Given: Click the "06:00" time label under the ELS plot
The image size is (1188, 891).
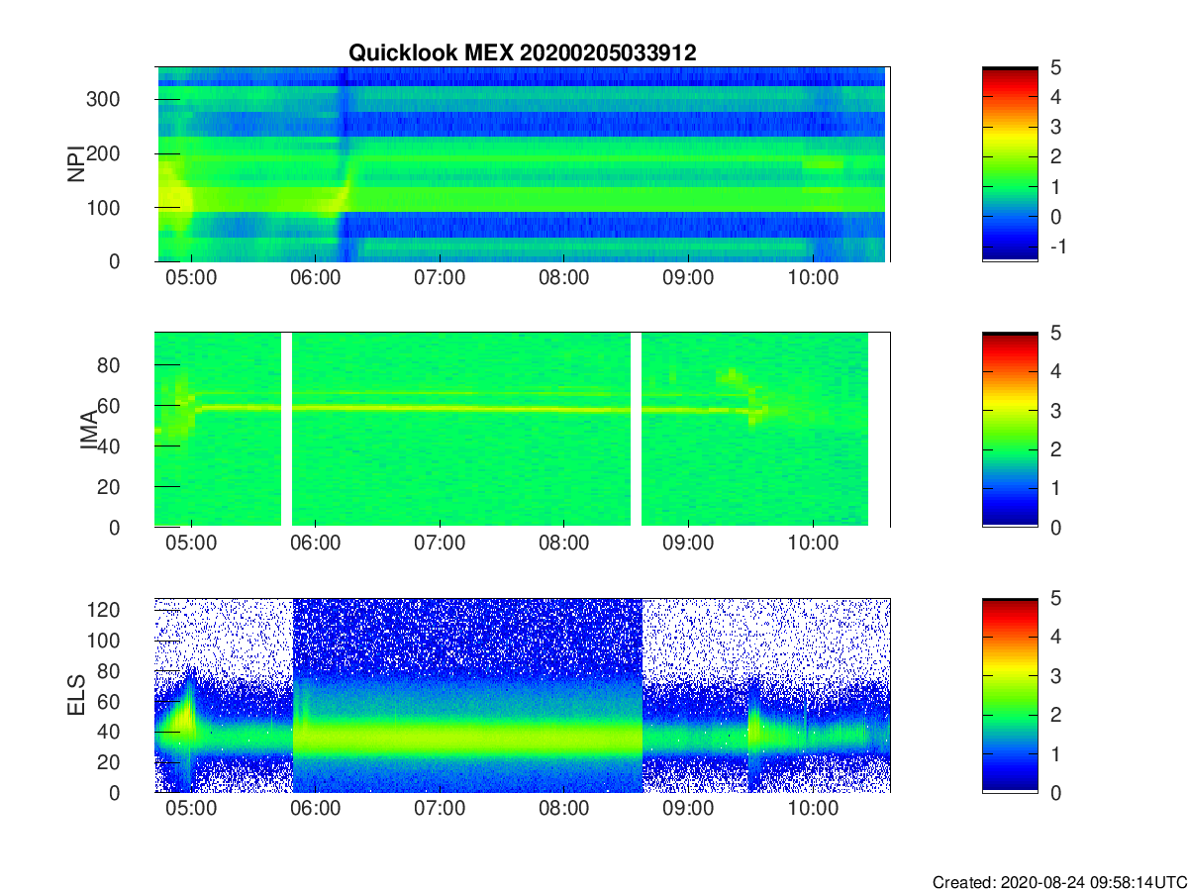Looking at the screenshot, I should (316, 808).
